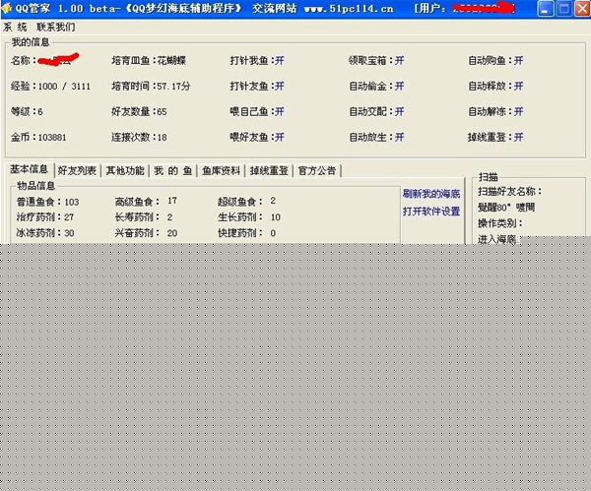The height and width of the screenshot is (491, 591).
Task: Minimize the QQ管家 window
Action: point(545,9)
